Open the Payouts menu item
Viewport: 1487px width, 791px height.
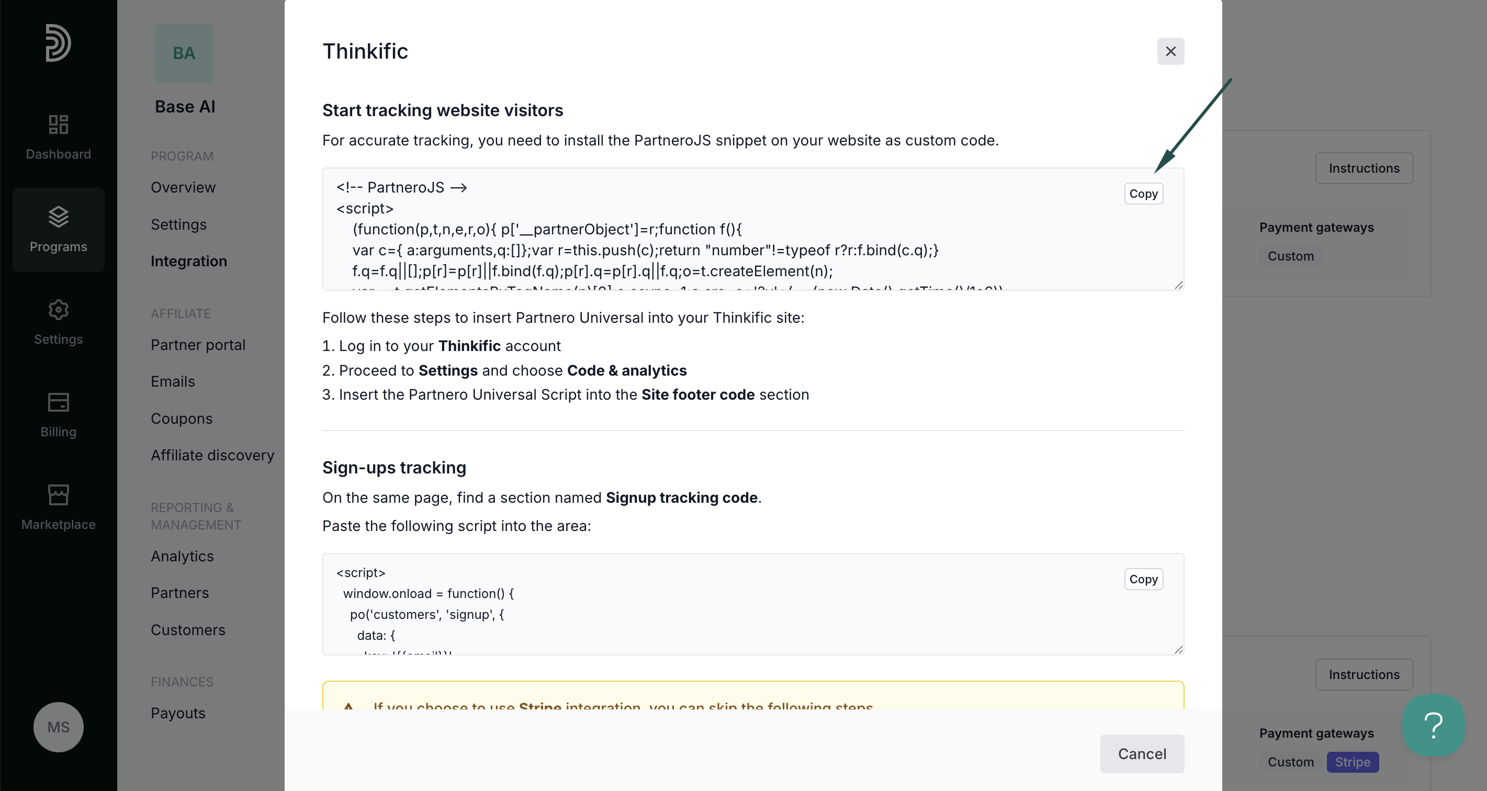[178, 713]
